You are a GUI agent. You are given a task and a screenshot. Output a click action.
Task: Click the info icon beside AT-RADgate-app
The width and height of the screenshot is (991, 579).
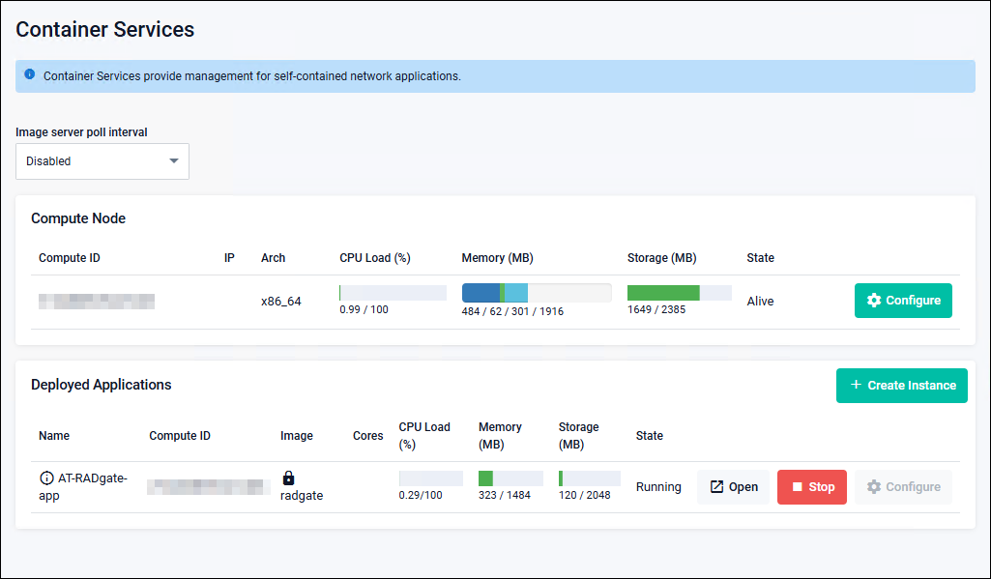pyautogui.click(x=46, y=478)
